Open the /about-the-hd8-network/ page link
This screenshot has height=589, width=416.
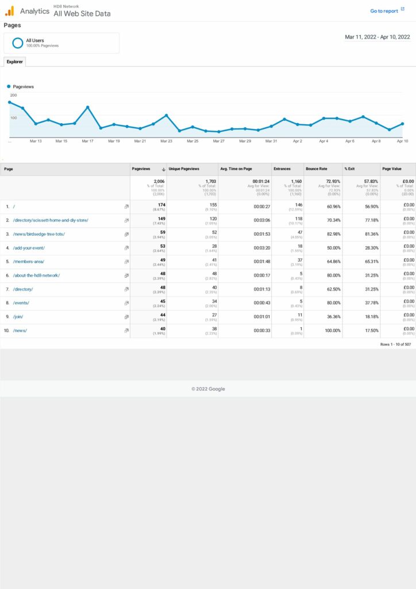pyautogui.click(x=36, y=276)
